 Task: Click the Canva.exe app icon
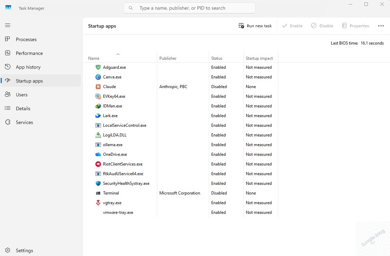click(98, 77)
